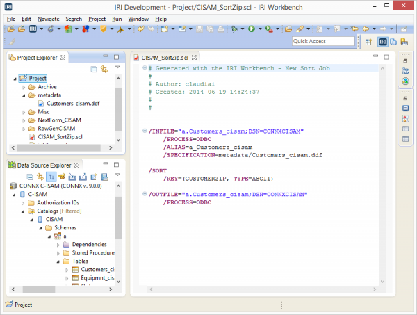Open the Navigate menu
Image resolution: width=417 pixels, height=315 pixels.
pyautogui.click(x=48, y=18)
